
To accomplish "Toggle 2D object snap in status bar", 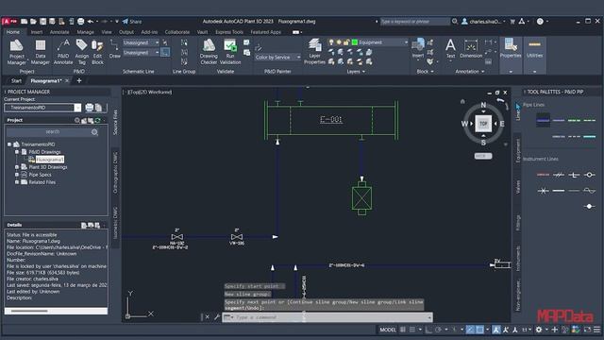I will [479, 330].
